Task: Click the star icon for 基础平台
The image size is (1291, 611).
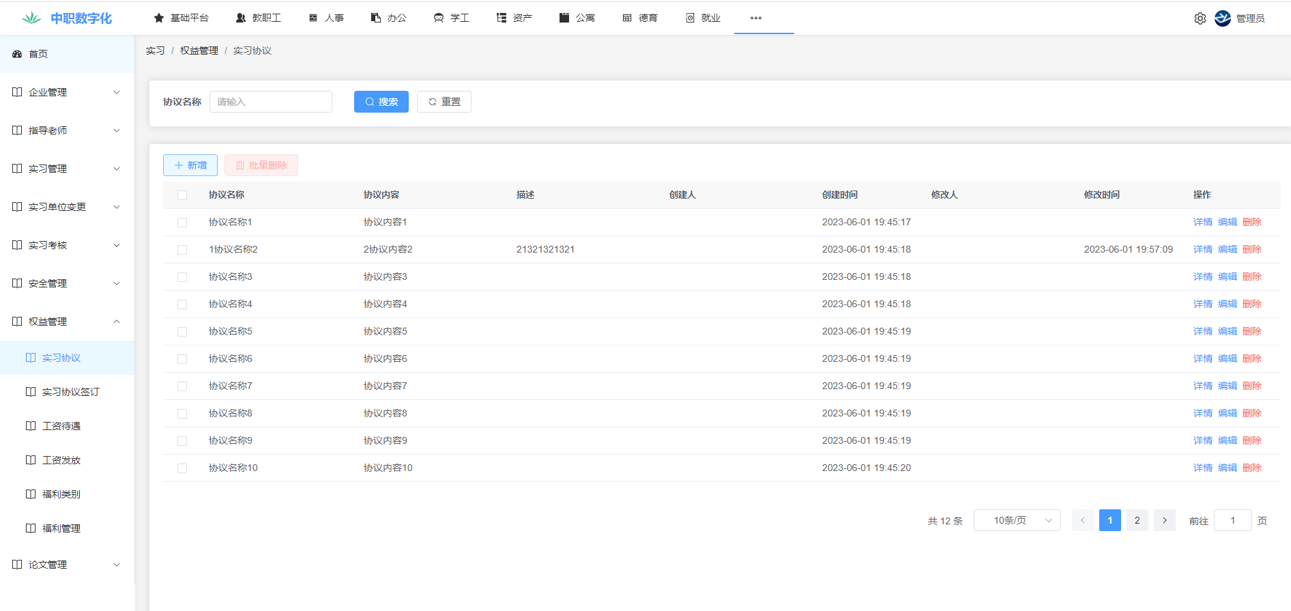Action: coord(159,18)
